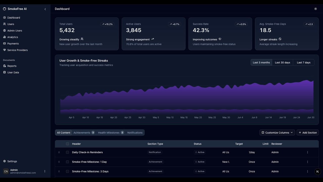Click the Total Users +15.2% trend badge

[107, 24]
